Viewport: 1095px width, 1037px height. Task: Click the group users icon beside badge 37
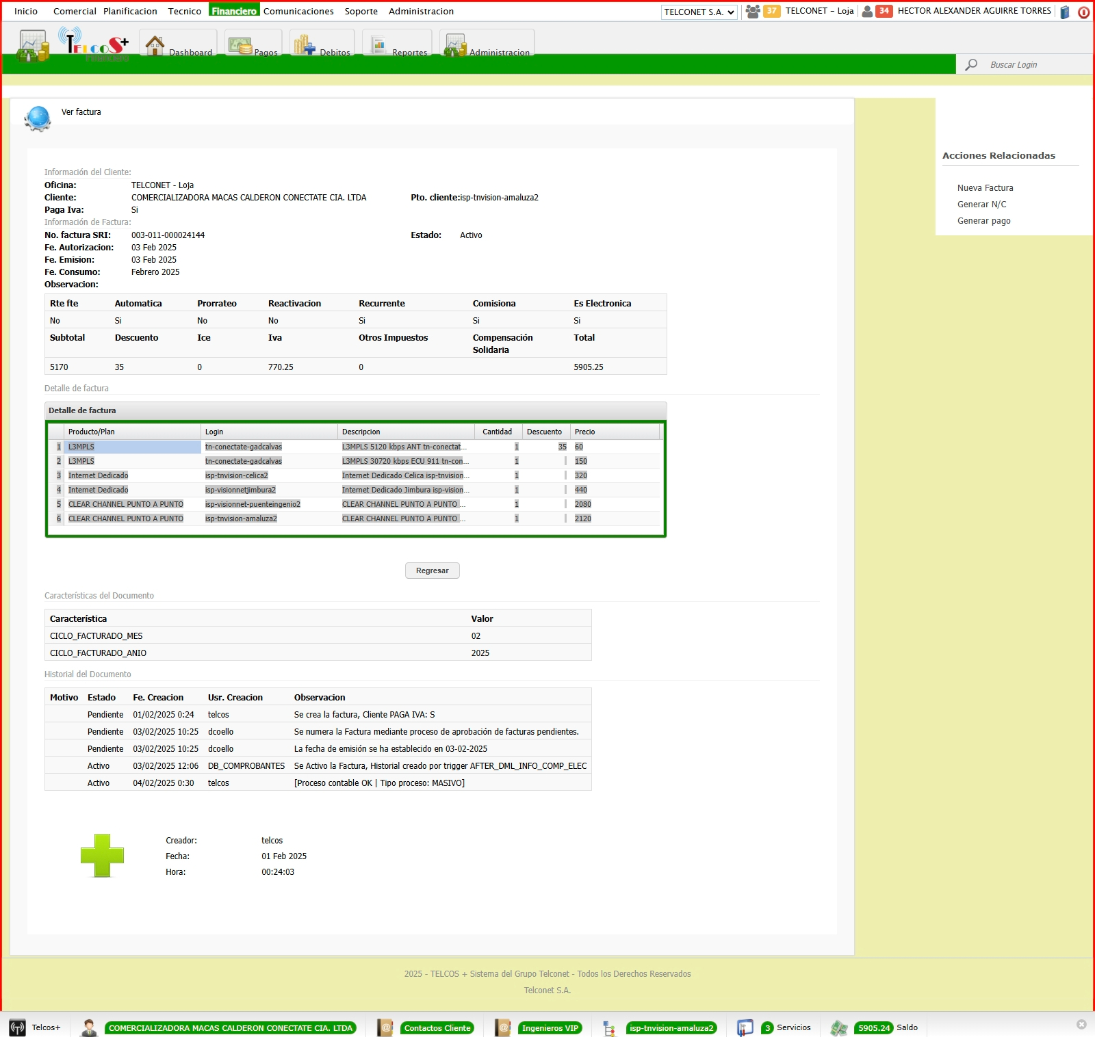(753, 11)
